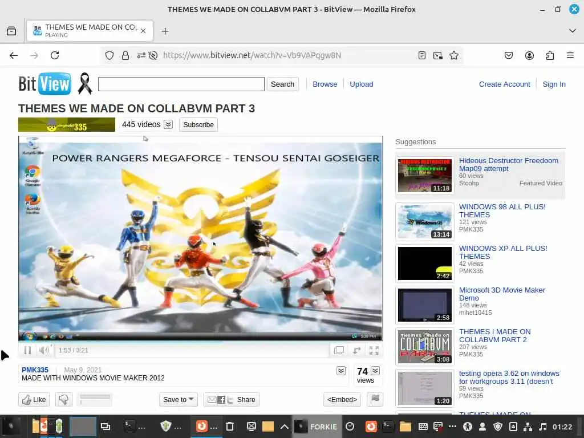Open Firefox recent browsing view icon
The height and width of the screenshot is (438, 584).
[x=11, y=31]
